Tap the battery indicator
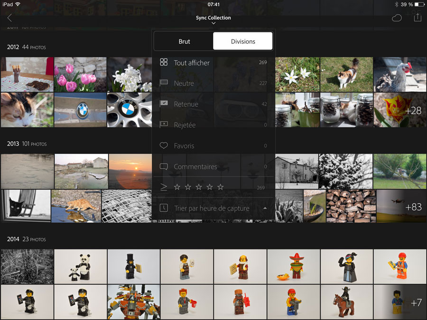427x320 pixels. point(419,4)
